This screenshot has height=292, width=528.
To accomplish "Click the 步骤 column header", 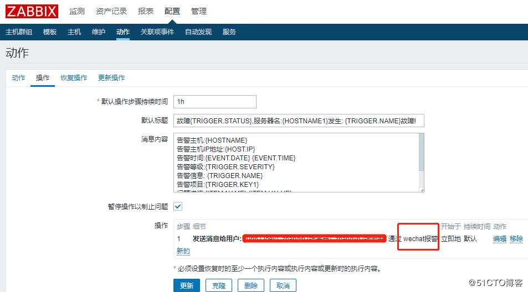I will coord(183,227).
